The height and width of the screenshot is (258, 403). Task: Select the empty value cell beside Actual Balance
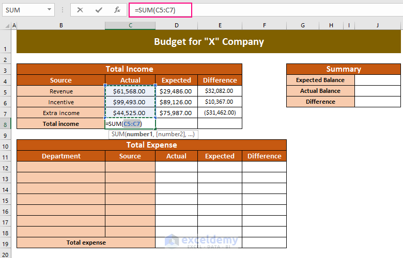pyautogui.click(x=378, y=91)
